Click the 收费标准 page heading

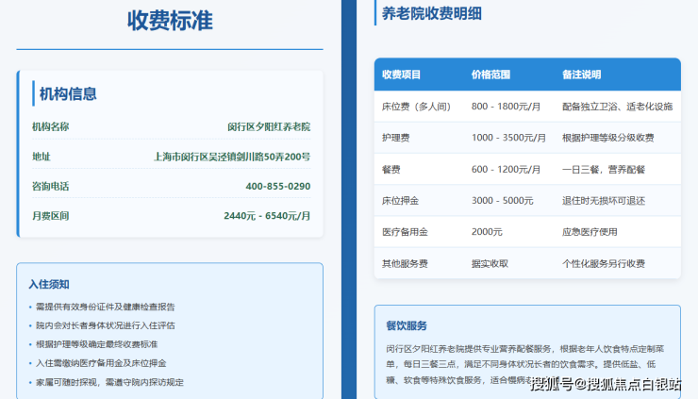(x=170, y=21)
